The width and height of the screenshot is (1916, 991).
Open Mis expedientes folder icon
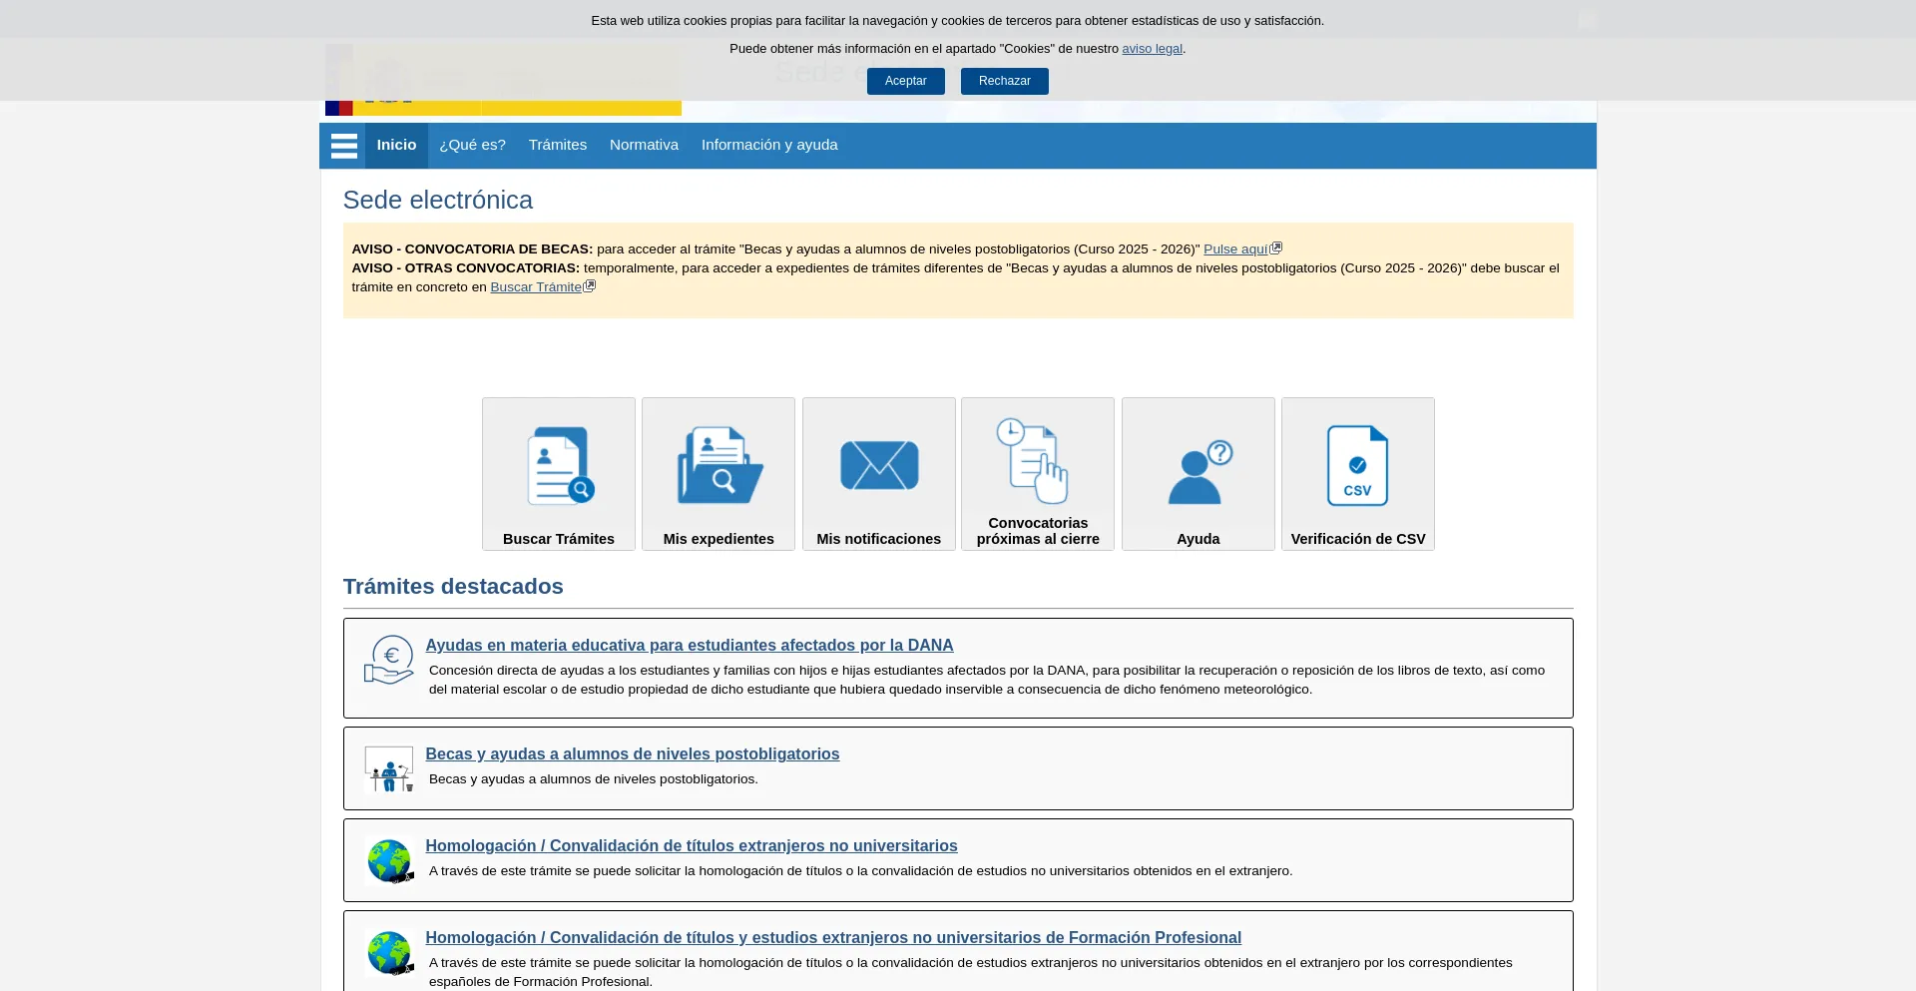click(x=718, y=465)
